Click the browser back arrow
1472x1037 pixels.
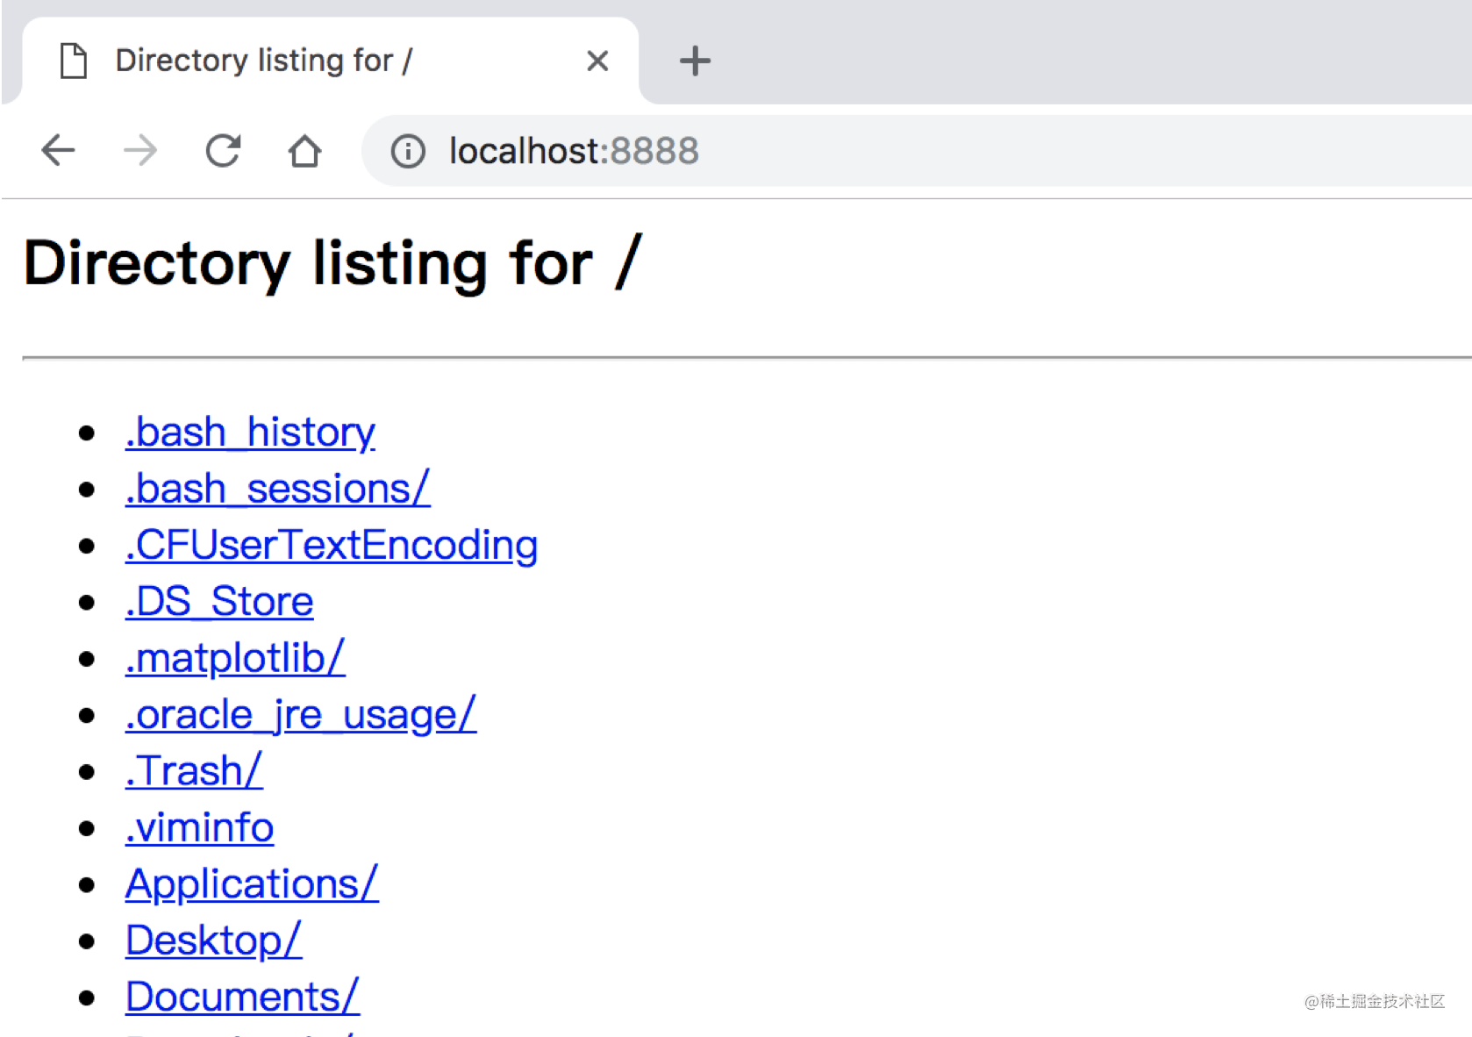click(58, 151)
